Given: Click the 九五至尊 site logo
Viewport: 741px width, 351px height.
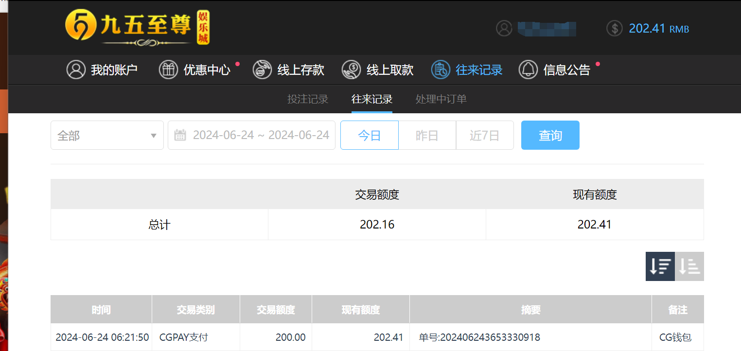Looking at the screenshot, I should point(139,28).
